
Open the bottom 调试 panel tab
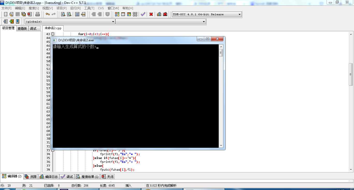(67, 177)
